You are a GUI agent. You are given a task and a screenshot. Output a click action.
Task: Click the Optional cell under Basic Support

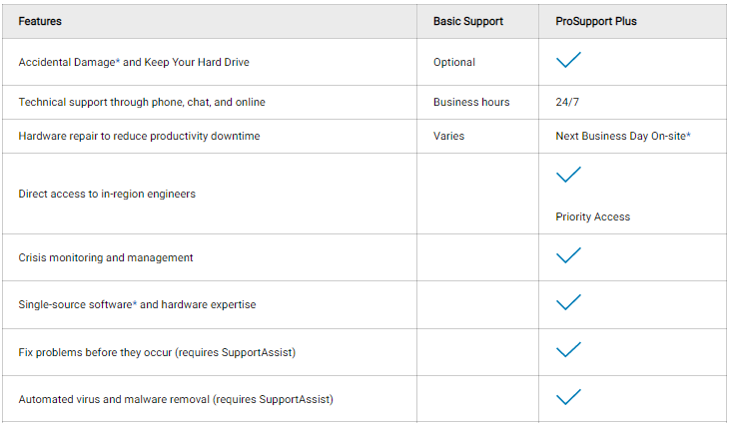(454, 63)
